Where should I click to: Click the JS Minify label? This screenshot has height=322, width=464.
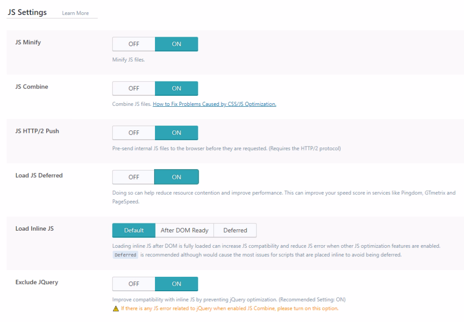(28, 42)
